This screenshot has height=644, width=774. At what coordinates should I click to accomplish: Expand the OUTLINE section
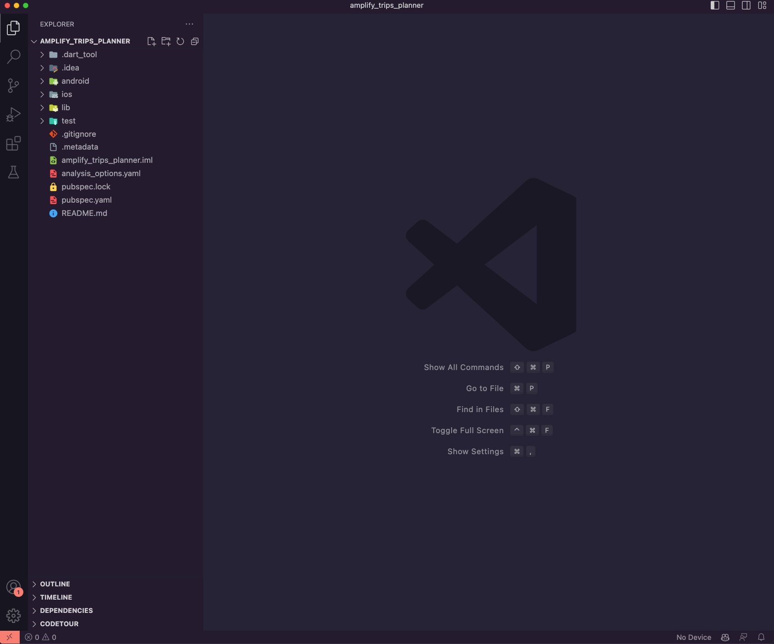pyautogui.click(x=115, y=584)
